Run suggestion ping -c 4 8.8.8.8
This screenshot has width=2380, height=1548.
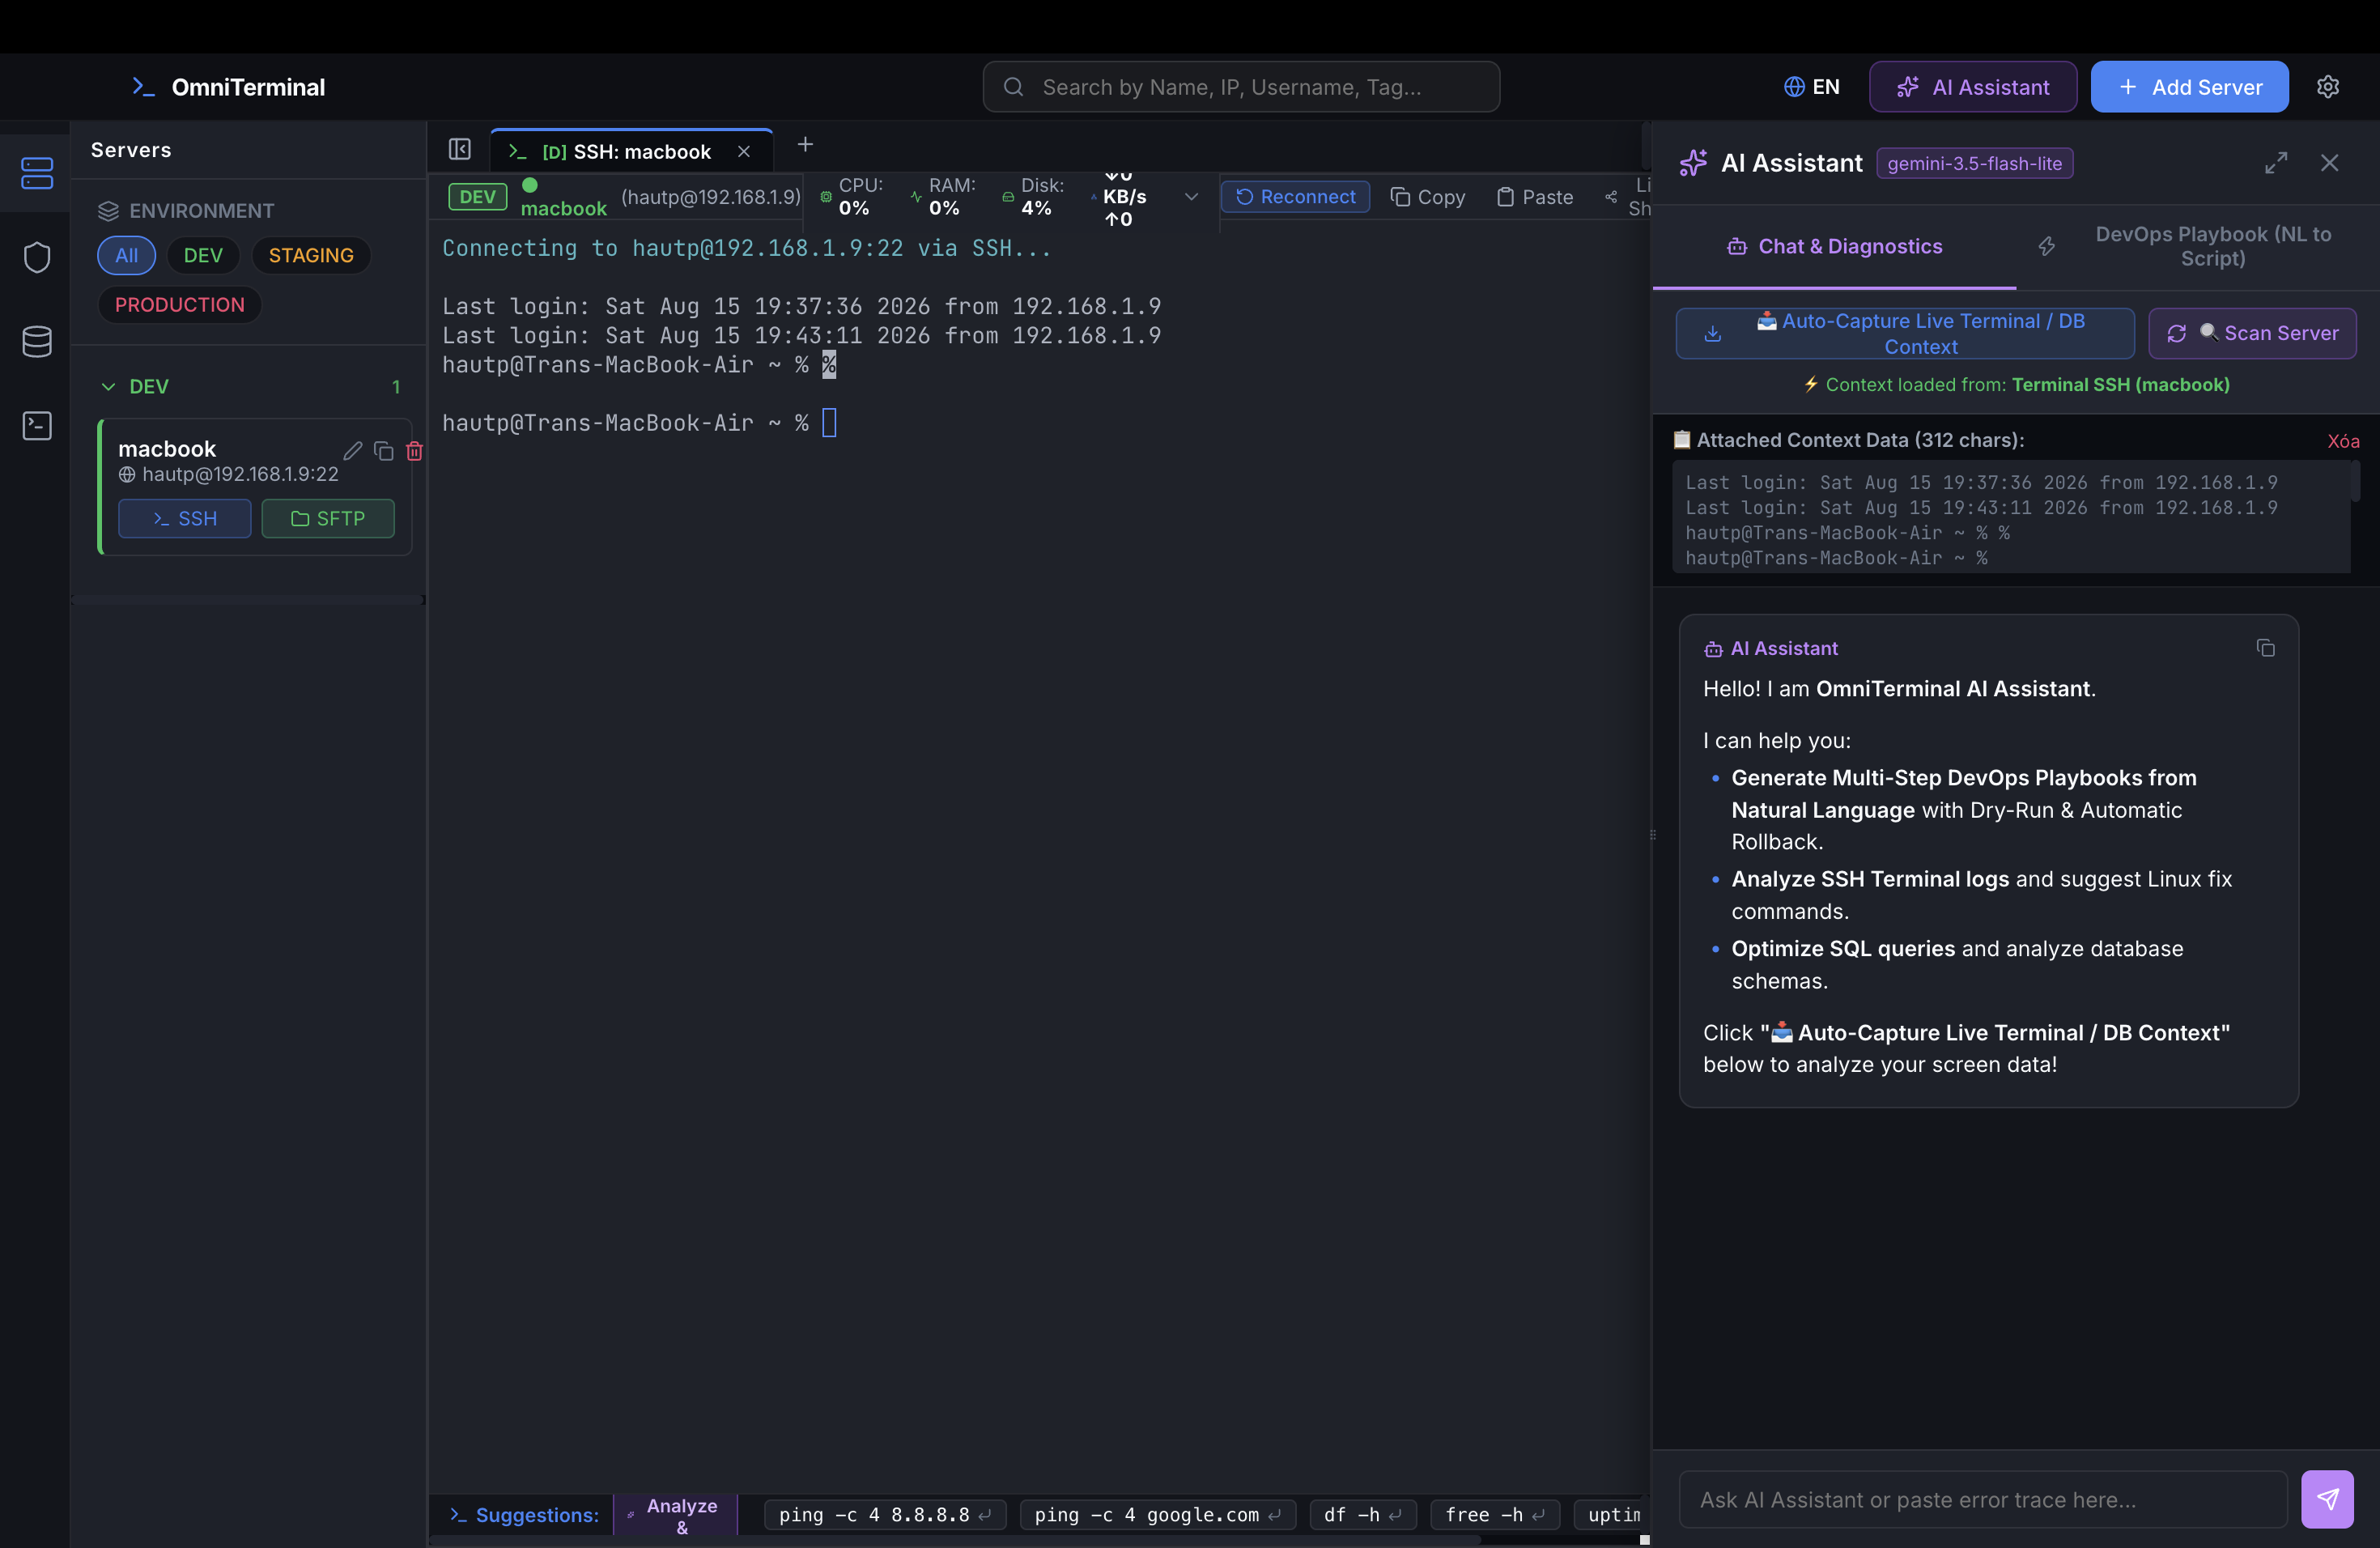click(885, 1515)
